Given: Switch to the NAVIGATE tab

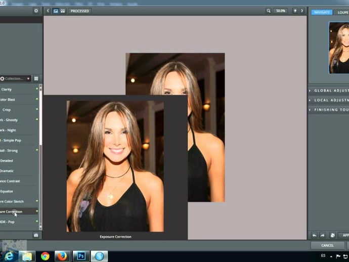Looking at the screenshot, I should coord(322,12).
